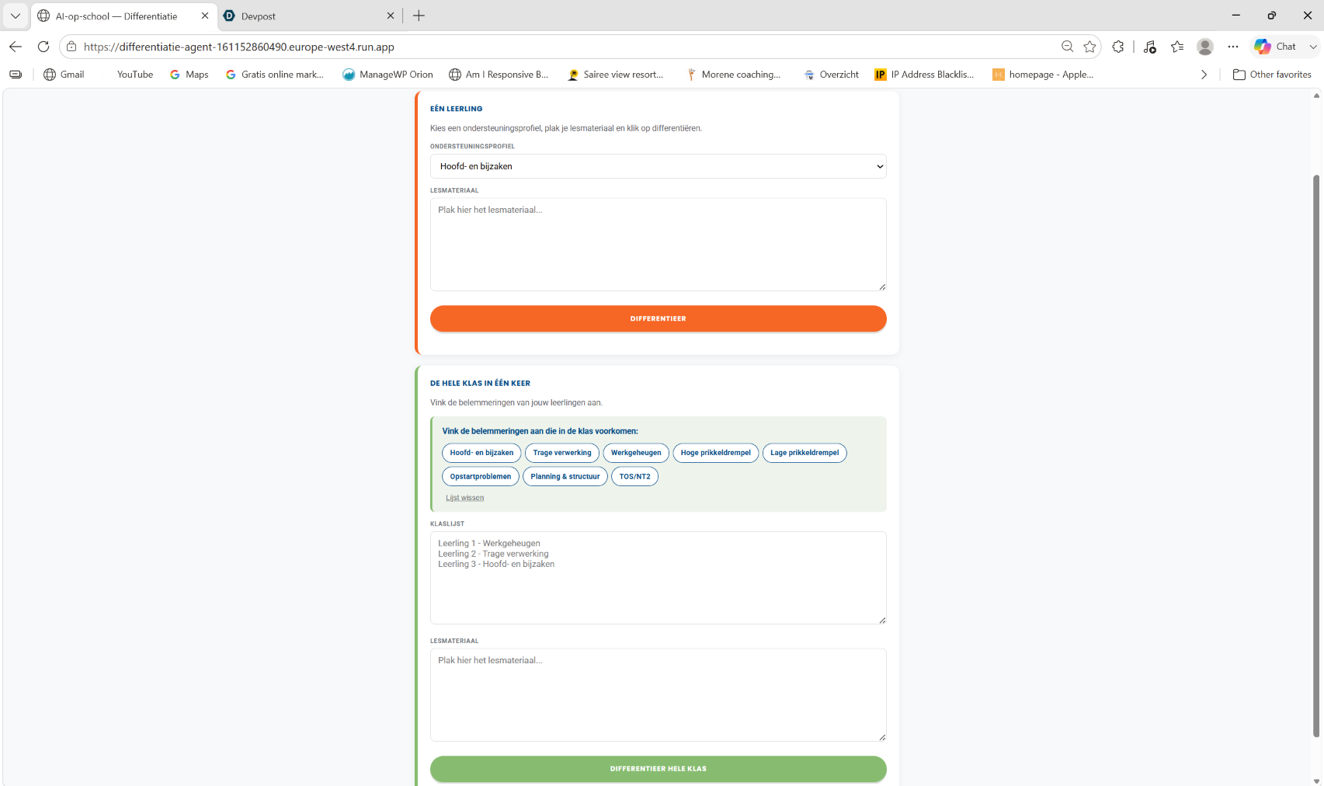Viewport: 1324px width, 786px height.
Task: Open Settings and more ellipsis menu
Action: point(1233,47)
